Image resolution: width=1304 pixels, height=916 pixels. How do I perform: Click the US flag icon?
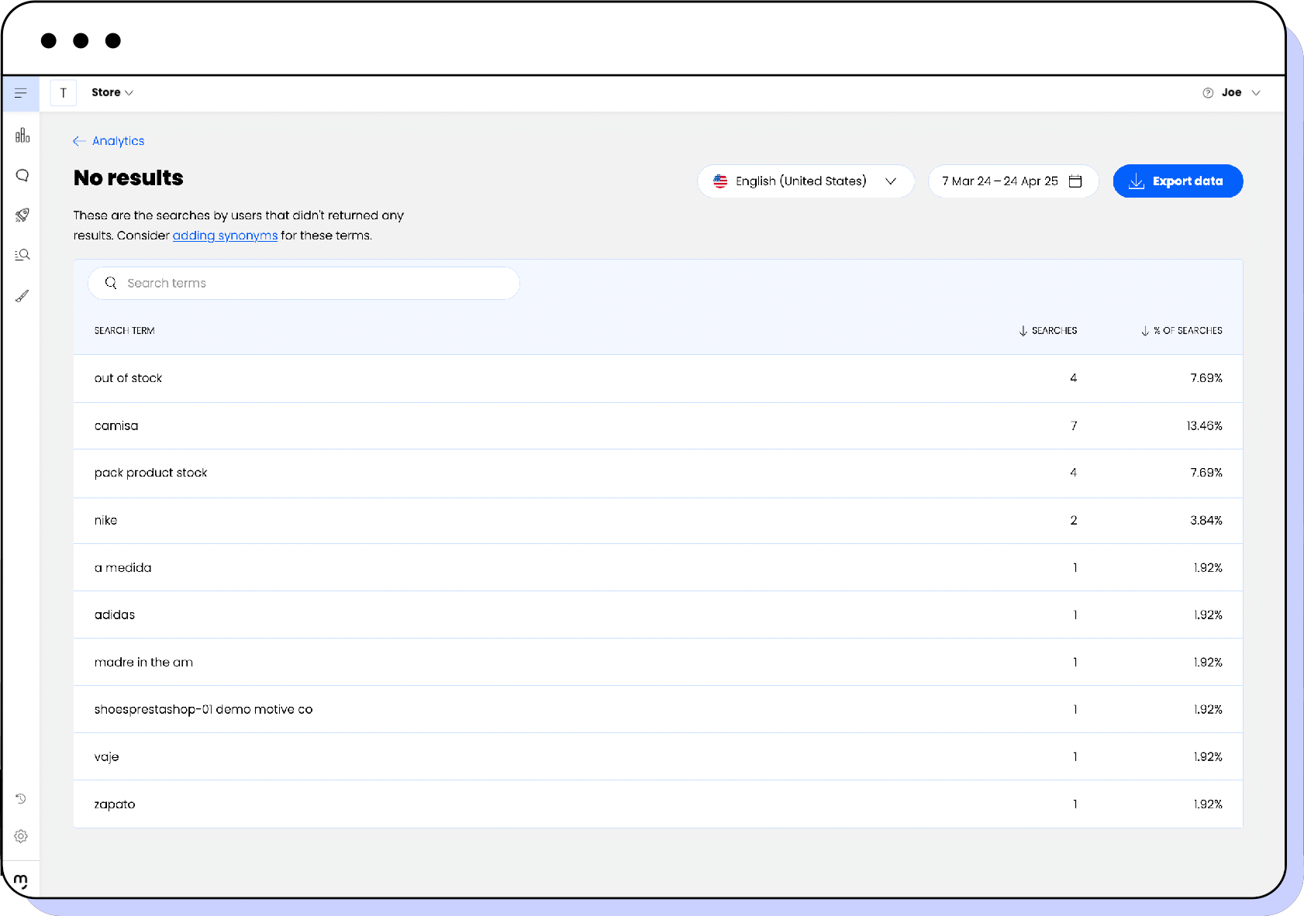[720, 181]
